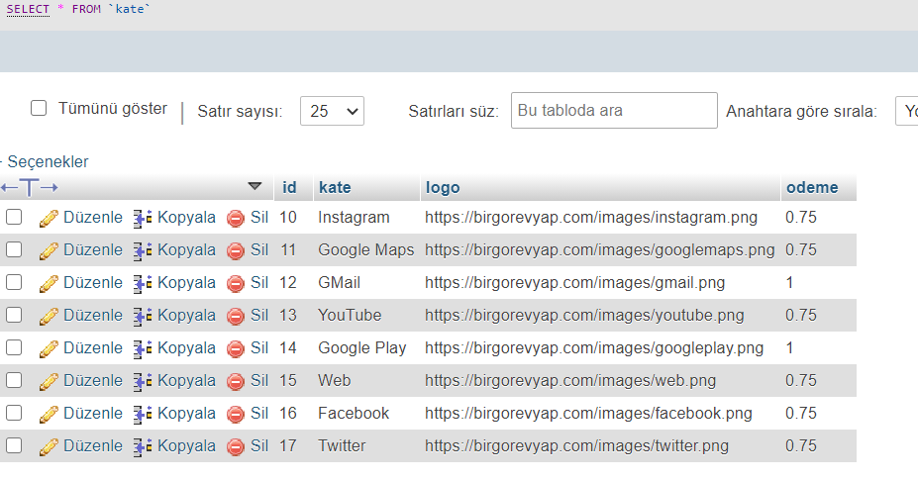Image resolution: width=918 pixels, height=482 pixels.
Task: Click red delete icon for Facebook row
Action: pyautogui.click(x=236, y=416)
